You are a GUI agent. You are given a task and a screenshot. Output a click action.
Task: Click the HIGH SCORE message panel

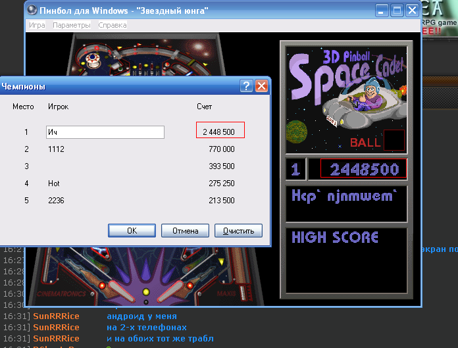(x=346, y=260)
